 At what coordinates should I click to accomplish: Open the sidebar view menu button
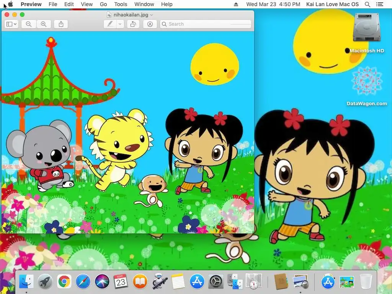click(x=11, y=24)
